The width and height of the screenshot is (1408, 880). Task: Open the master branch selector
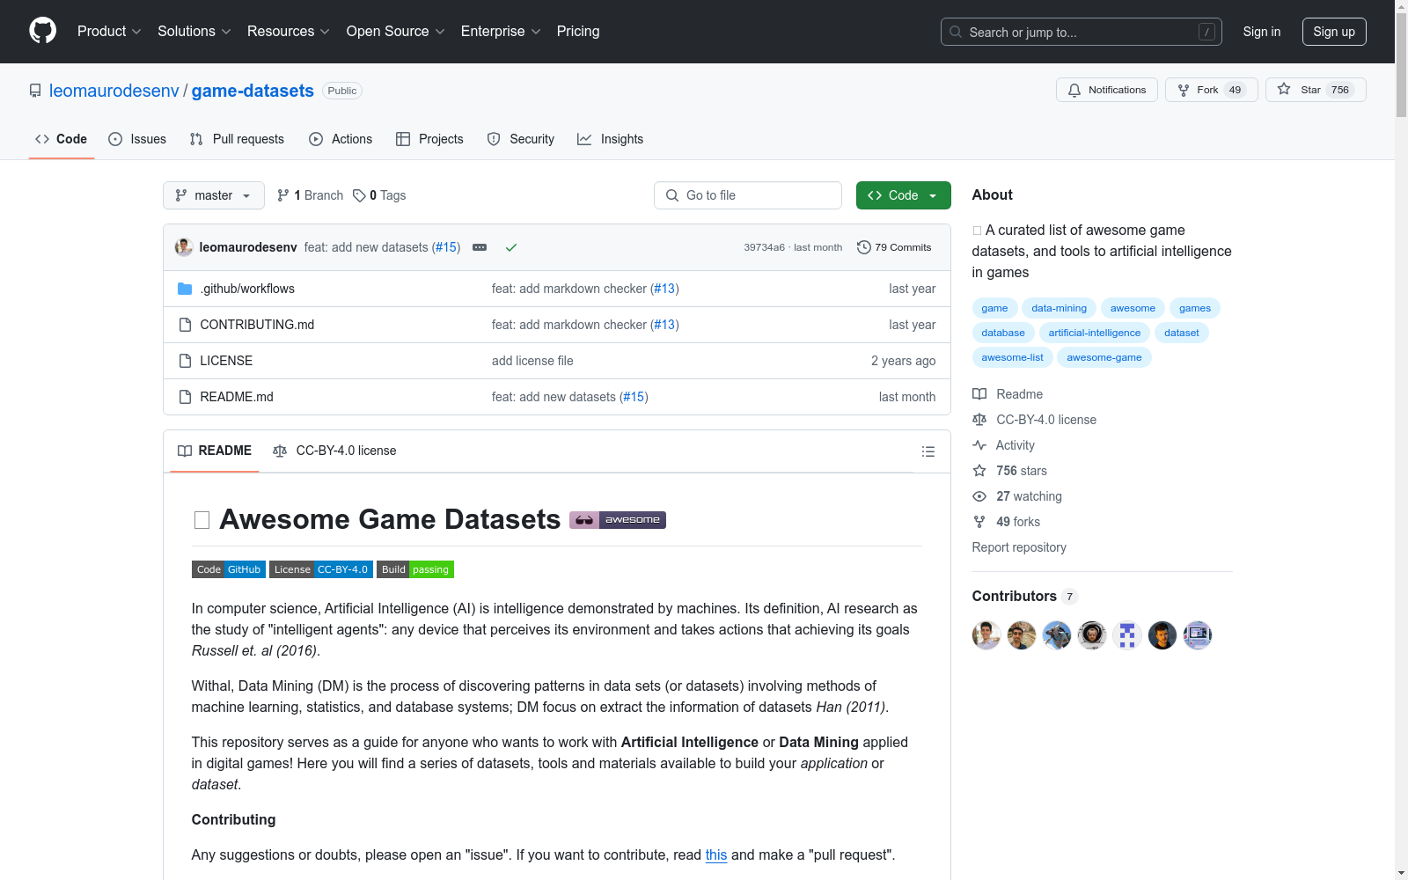pyautogui.click(x=214, y=195)
